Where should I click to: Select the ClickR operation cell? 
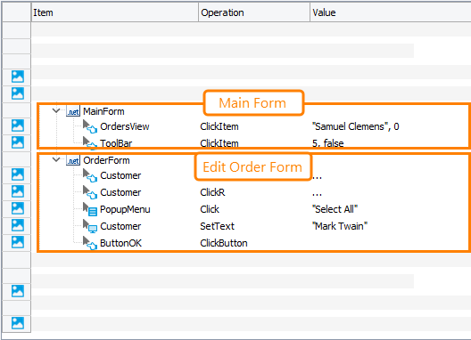click(212, 192)
